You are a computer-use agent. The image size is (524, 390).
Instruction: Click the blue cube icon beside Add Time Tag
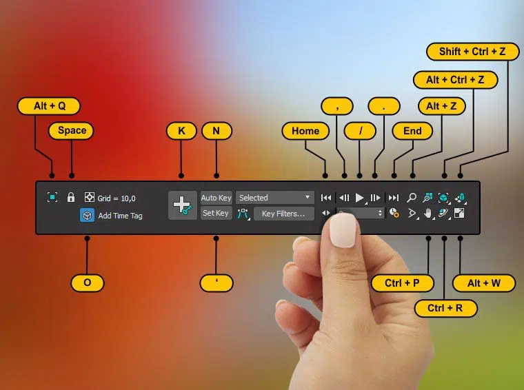click(x=87, y=215)
